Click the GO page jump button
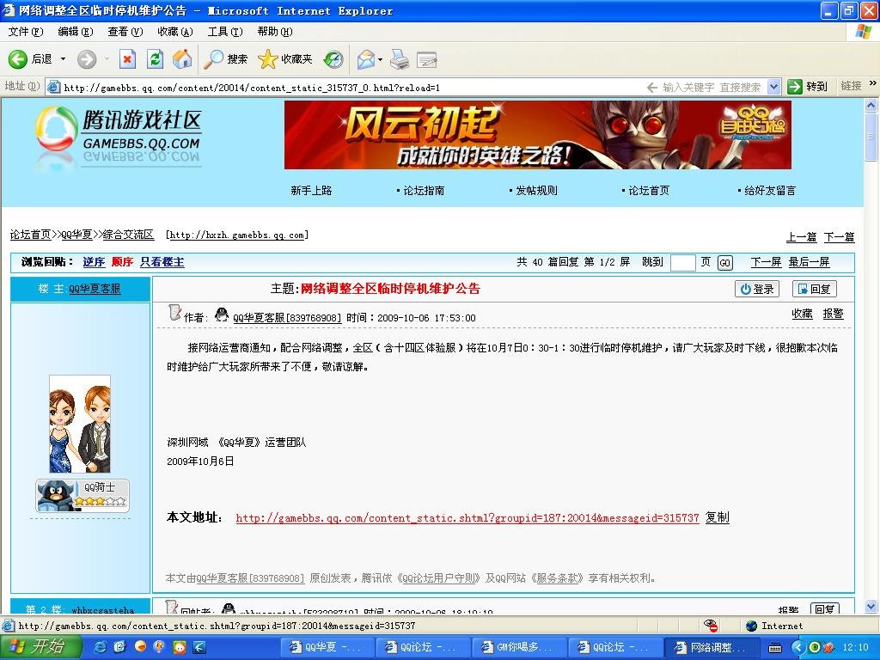Image resolution: width=880 pixels, height=660 pixels. (x=724, y=263)
